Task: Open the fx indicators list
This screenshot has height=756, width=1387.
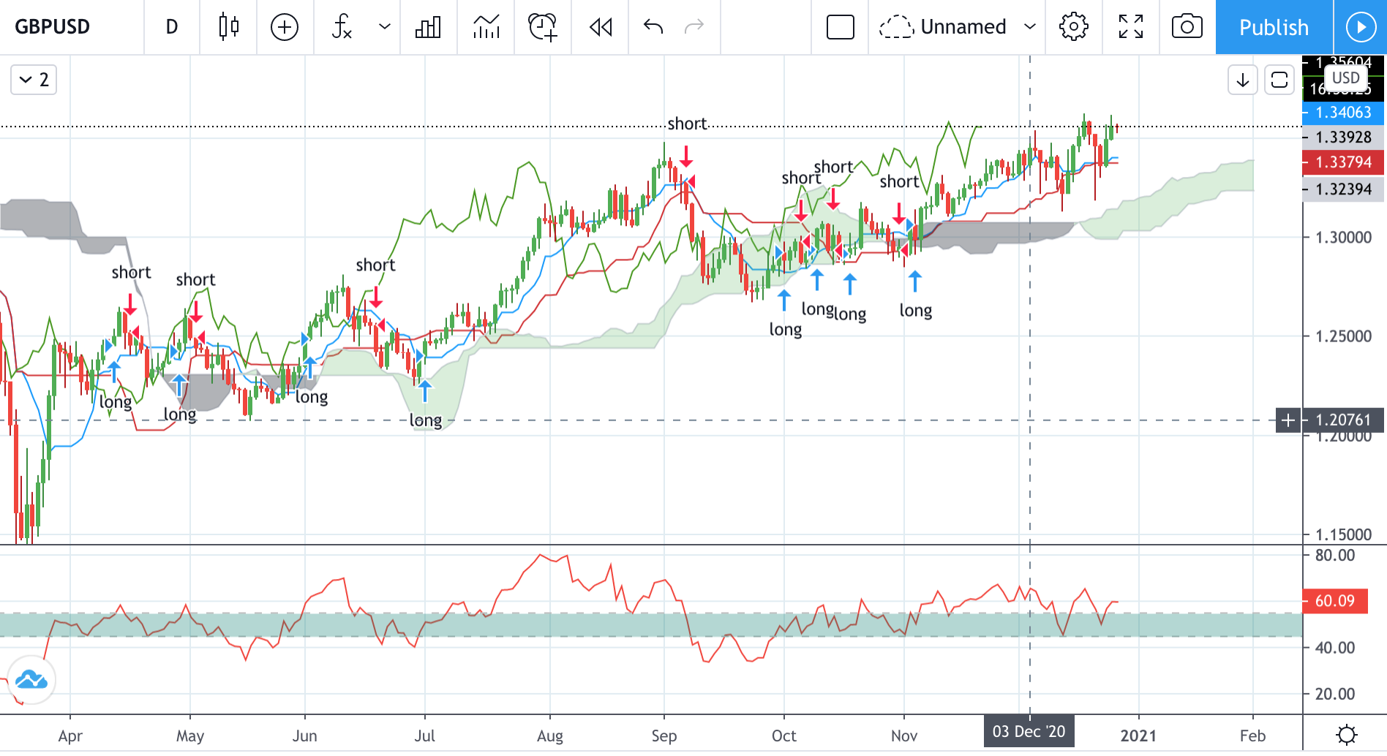Action: tap(342, 27)
